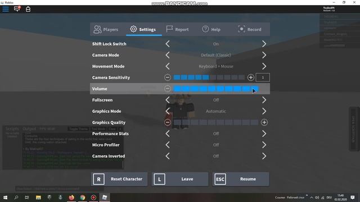360x202 pixels.
Task: Click the 'Keyboard + Mouse' Movement Mode value
Action: point(216,66)
